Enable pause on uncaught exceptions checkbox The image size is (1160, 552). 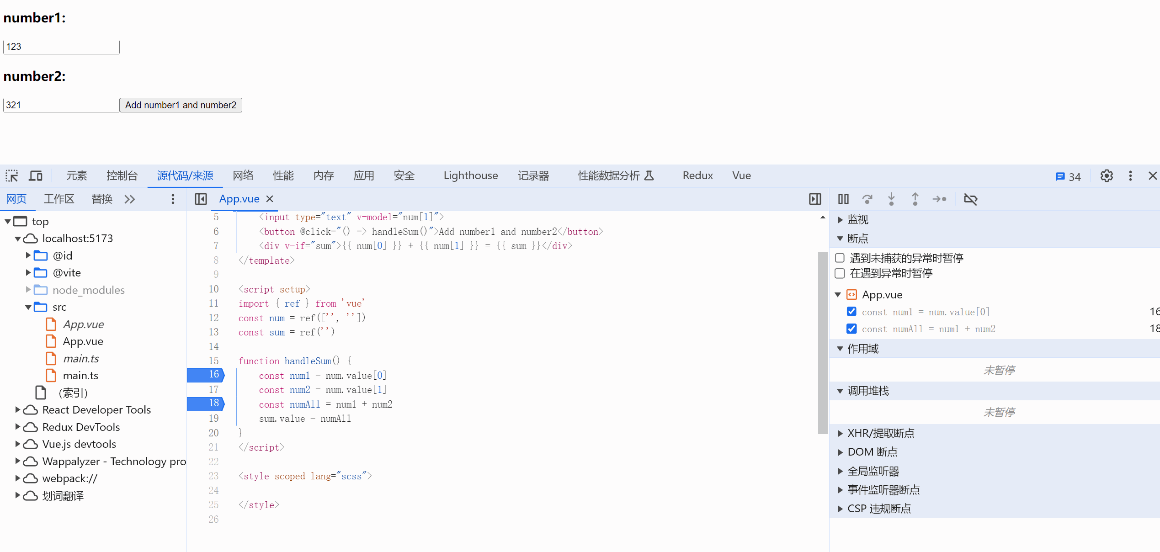click(x=840, y=258)
